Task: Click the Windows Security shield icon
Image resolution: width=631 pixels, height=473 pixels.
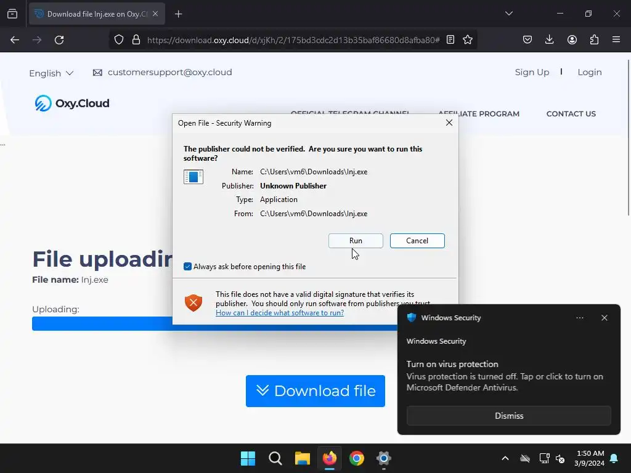Action: tap(411, 317)
